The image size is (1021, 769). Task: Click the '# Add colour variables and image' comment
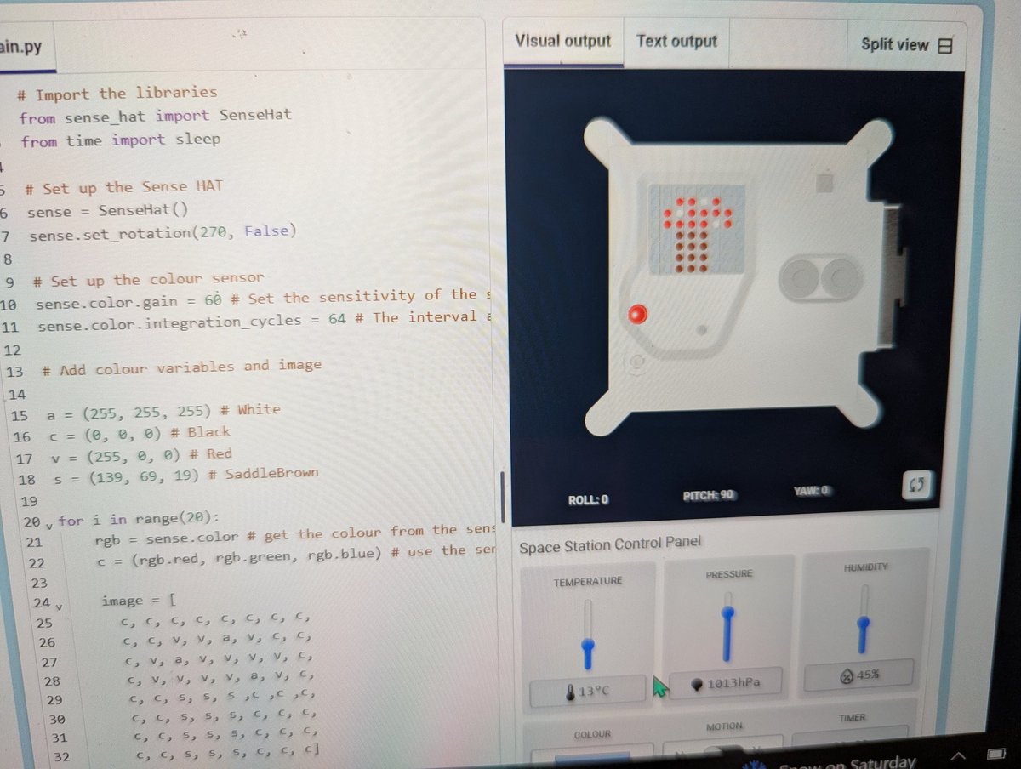pyautogui.click(x=180, y=367)
